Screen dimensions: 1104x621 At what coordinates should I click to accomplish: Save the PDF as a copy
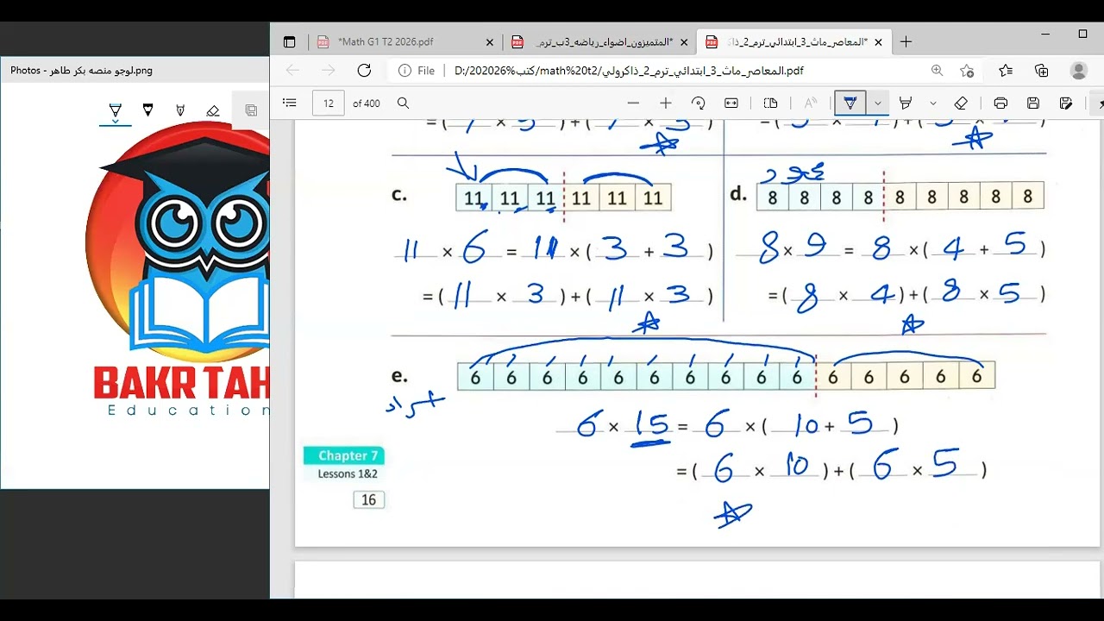[1066, 103]
